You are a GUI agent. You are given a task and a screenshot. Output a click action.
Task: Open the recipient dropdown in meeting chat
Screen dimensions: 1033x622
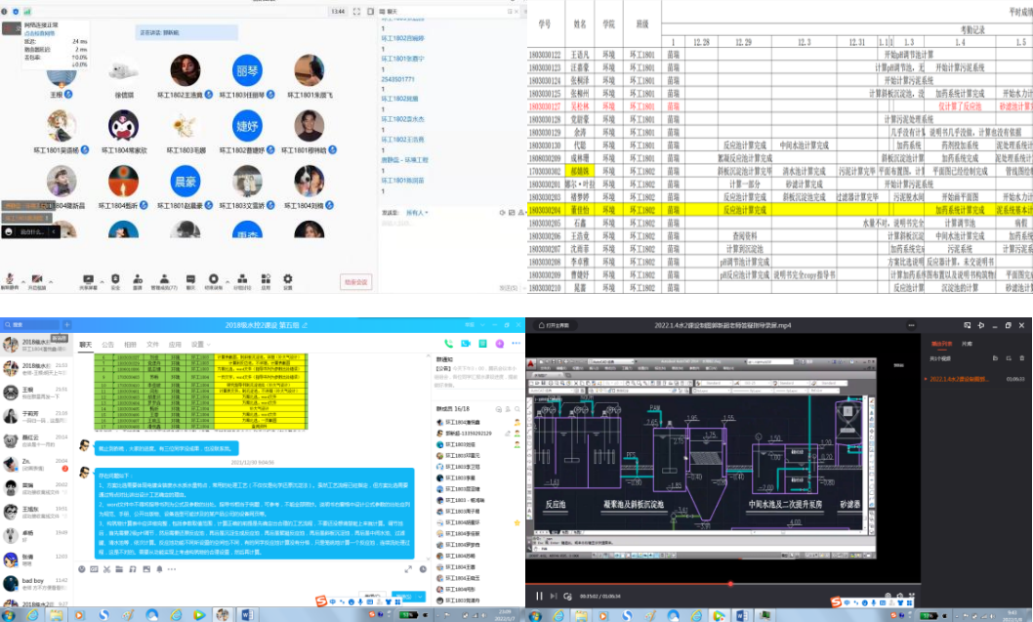[x=418, y=212]
